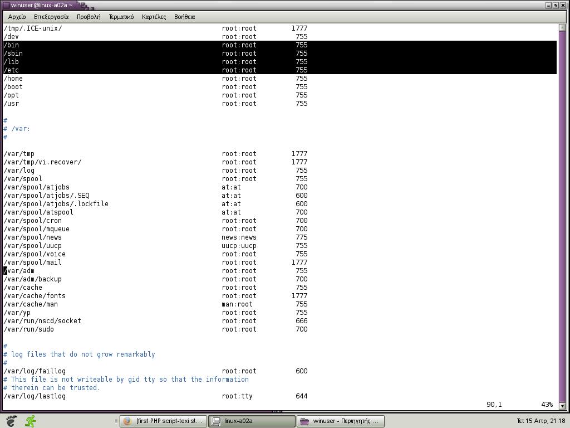Click the /var/yp path text

(17, 313)
